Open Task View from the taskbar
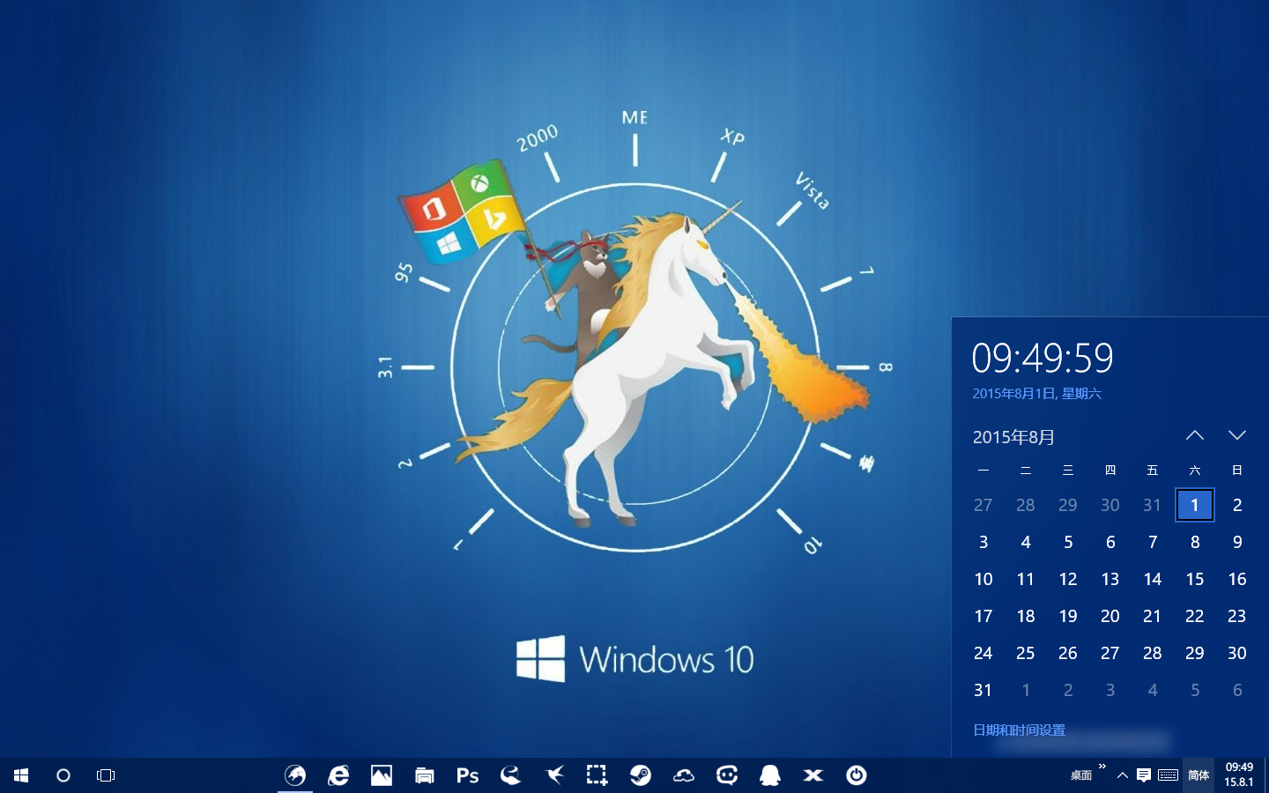This screenshot has height=793, width=1269. pyautogui.click(x=106, y=775)
